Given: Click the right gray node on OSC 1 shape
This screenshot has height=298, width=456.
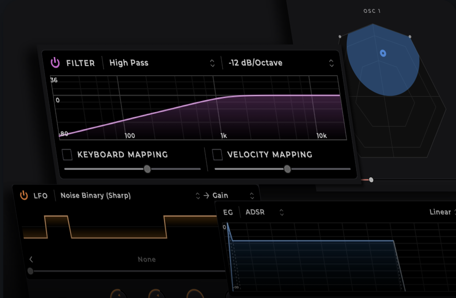Looking at the screenshot, I should coord(410,37).
